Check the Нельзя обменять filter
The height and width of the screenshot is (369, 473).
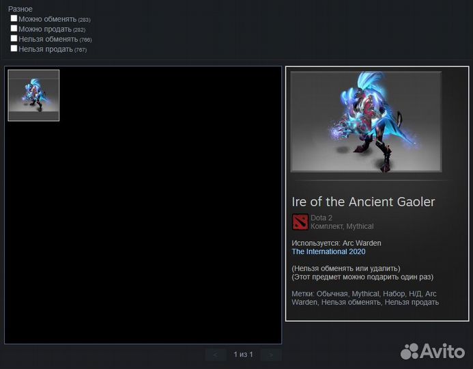tap(14, 38)
